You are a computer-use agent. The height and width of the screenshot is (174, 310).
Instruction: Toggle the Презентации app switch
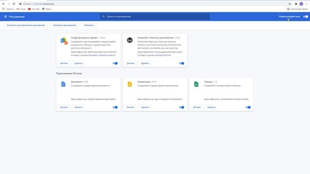coord(182,107)
